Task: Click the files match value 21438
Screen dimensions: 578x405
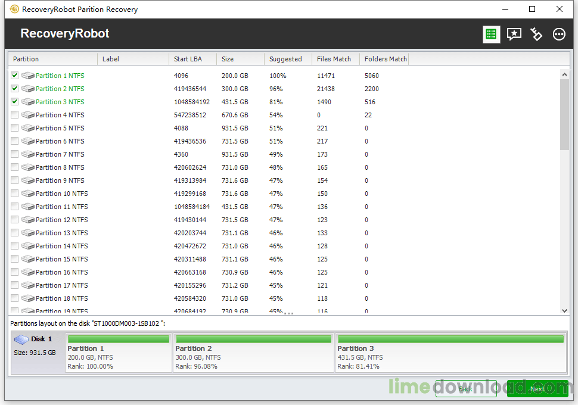Action: pyautogui.click(x=326, y=89)
